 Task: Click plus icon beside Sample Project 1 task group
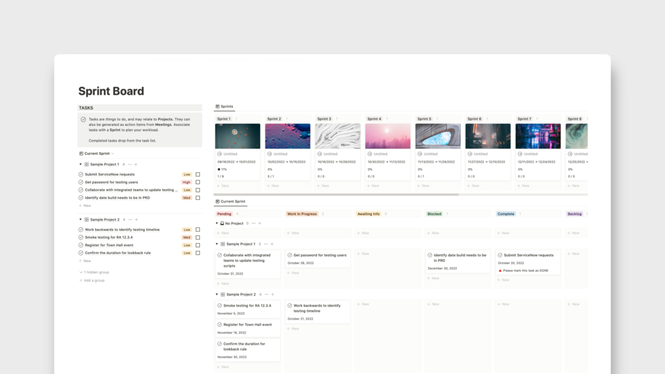pos(136,165)
